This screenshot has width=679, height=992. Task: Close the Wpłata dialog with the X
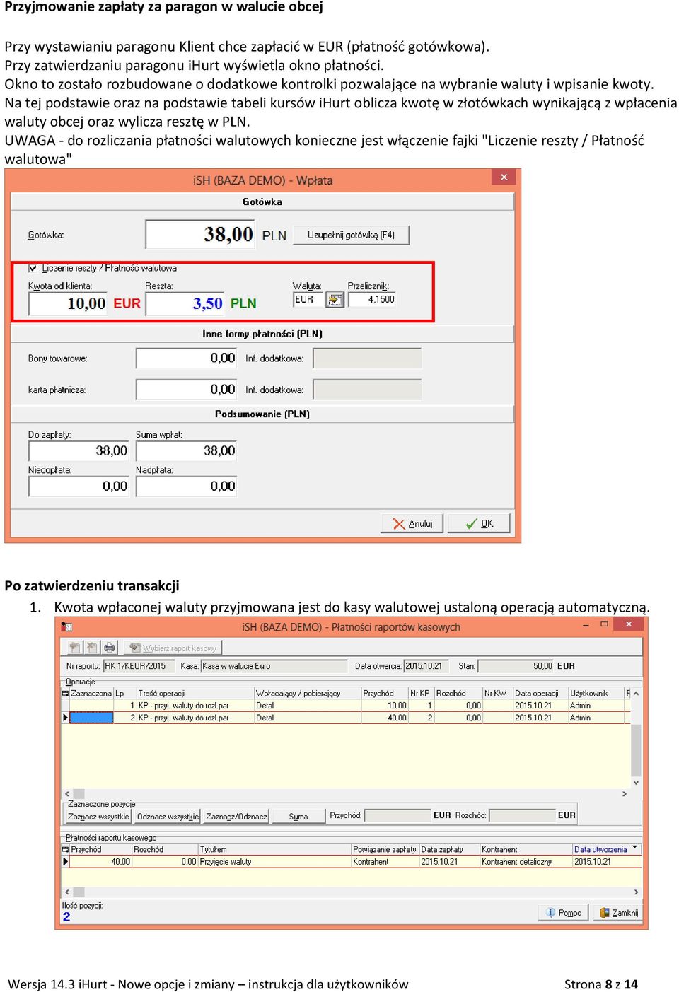coord(504,177)
